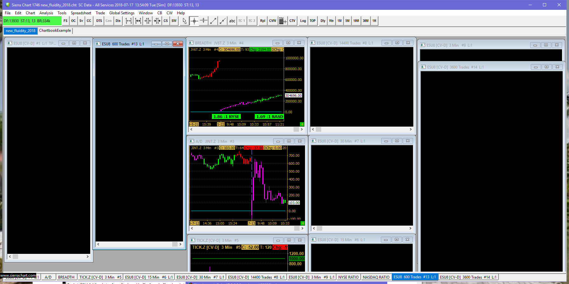This screenshot has height=284, width=569.
Task: Open the ESU8 14400 Trades #8 bottom tab
Action: [256, 277]
